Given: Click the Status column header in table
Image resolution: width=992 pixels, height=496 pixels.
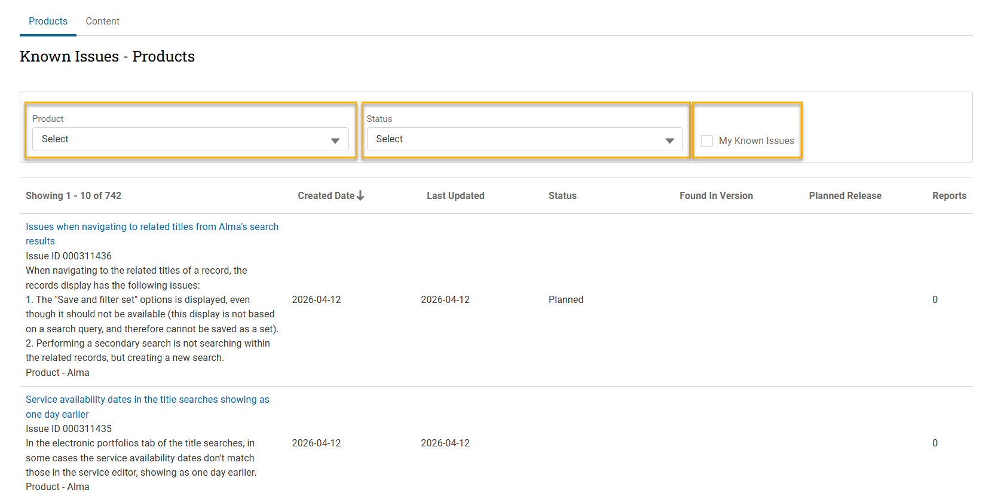Looking at the screenshot, I should tap(562, 196).
